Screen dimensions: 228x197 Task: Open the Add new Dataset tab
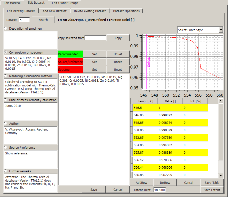(54, 11)
